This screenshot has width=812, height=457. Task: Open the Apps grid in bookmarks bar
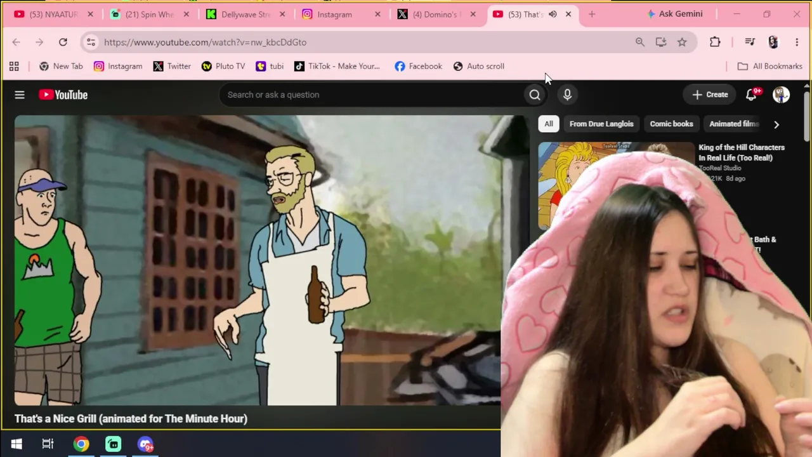pyautogui.click(x=14, y=66)
